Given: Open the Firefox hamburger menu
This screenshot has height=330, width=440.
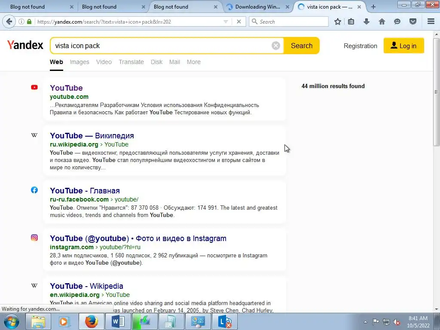Looking at the screenshot, I should 431,21.
